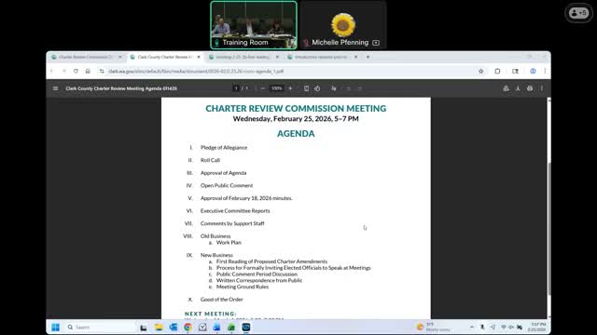The height and width of the screenshot is (335, 597).
Task: Go back to the previous page
Action: [52, 71]
